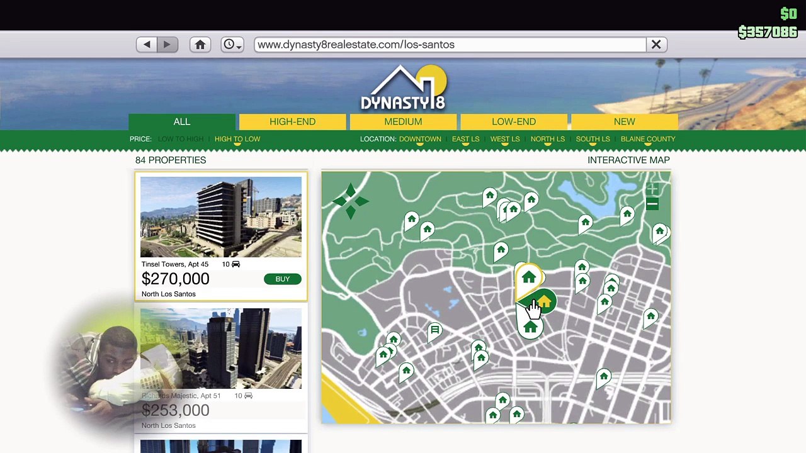
Task: Filter location by DOWNTOWN
Action: tap(420, 139)
